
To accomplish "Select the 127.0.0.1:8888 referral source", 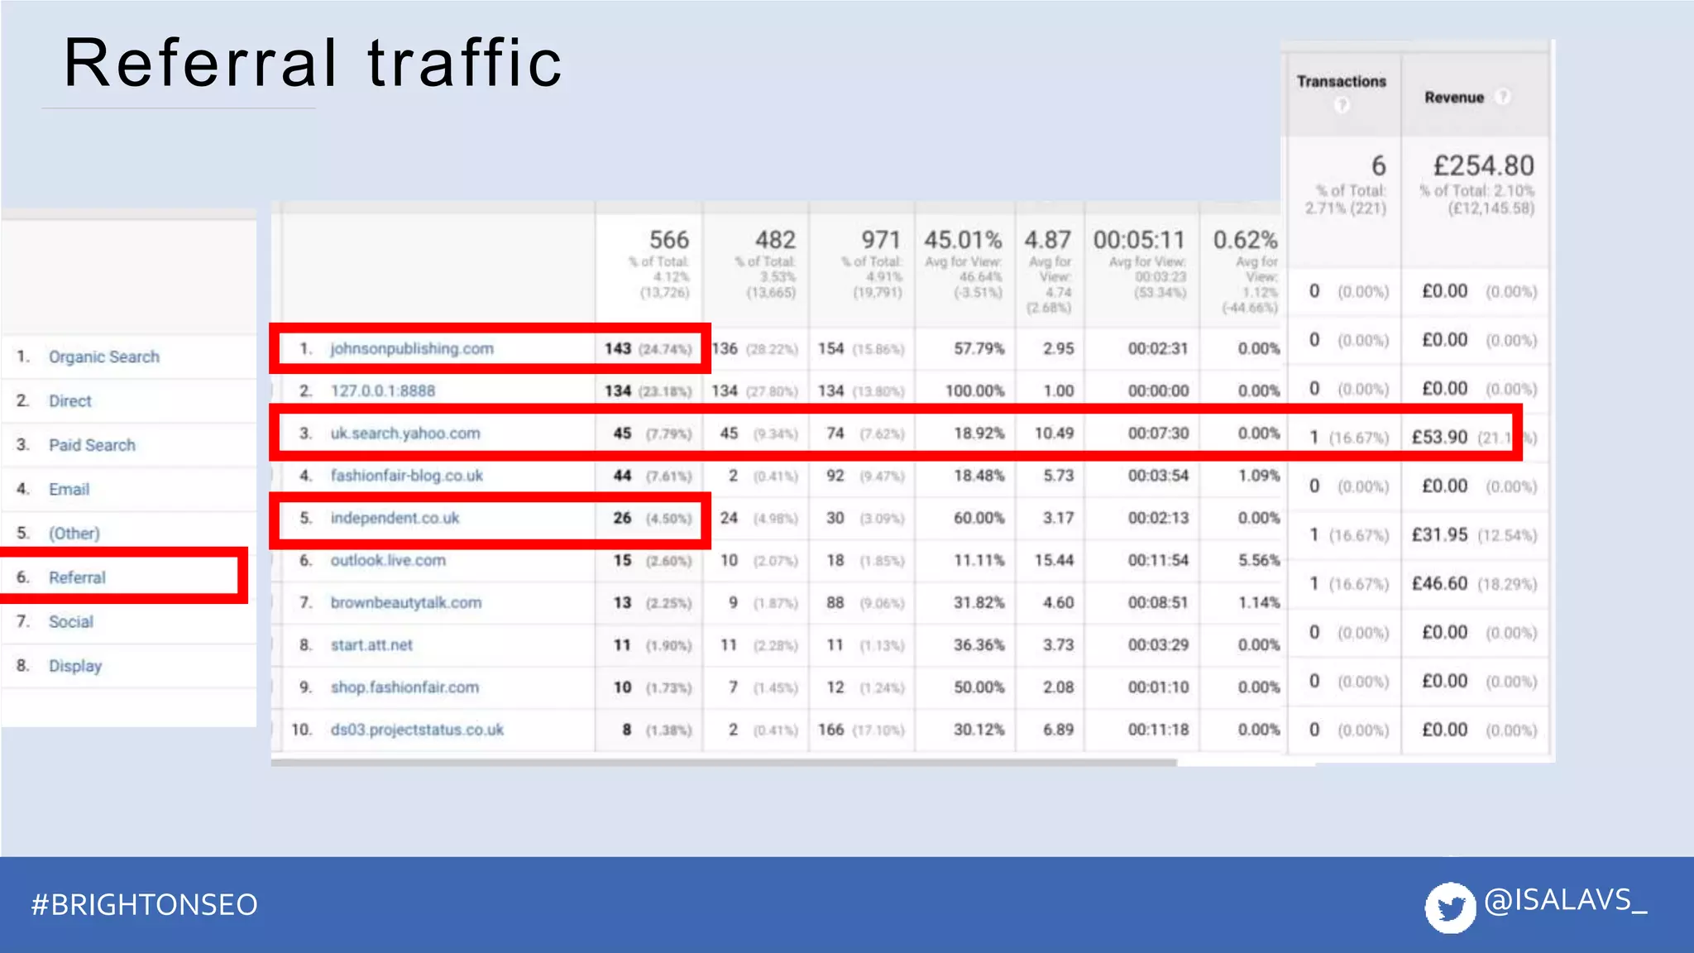I will tap(383, 390).
